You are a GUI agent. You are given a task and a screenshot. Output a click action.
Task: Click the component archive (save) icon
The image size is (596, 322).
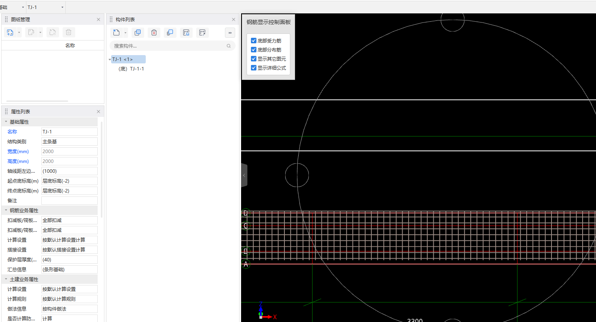pyautogui.click(x=186, y=33)
